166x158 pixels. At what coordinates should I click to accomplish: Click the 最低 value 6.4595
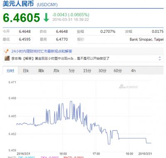pyautogui.click(x=24, y=39)
